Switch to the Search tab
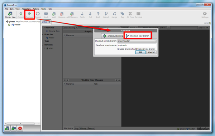This screenshot has height=136, width=215. pyautogui.click(x=91, y=128)
